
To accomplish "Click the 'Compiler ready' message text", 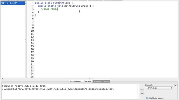I will [24, 86].
